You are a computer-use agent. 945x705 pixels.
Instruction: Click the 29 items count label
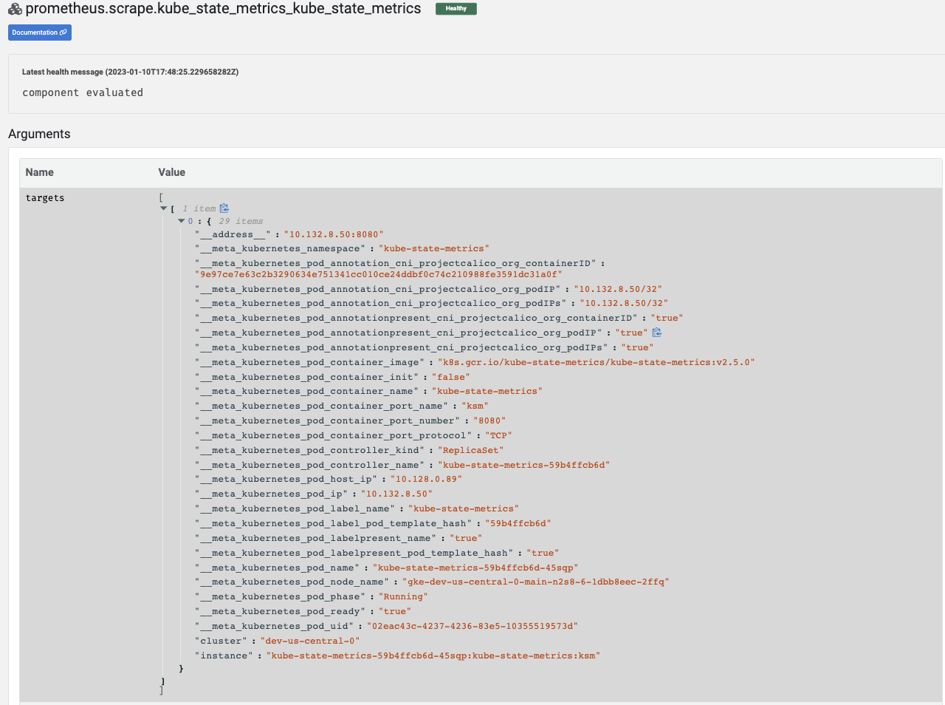tap(242, 220)
